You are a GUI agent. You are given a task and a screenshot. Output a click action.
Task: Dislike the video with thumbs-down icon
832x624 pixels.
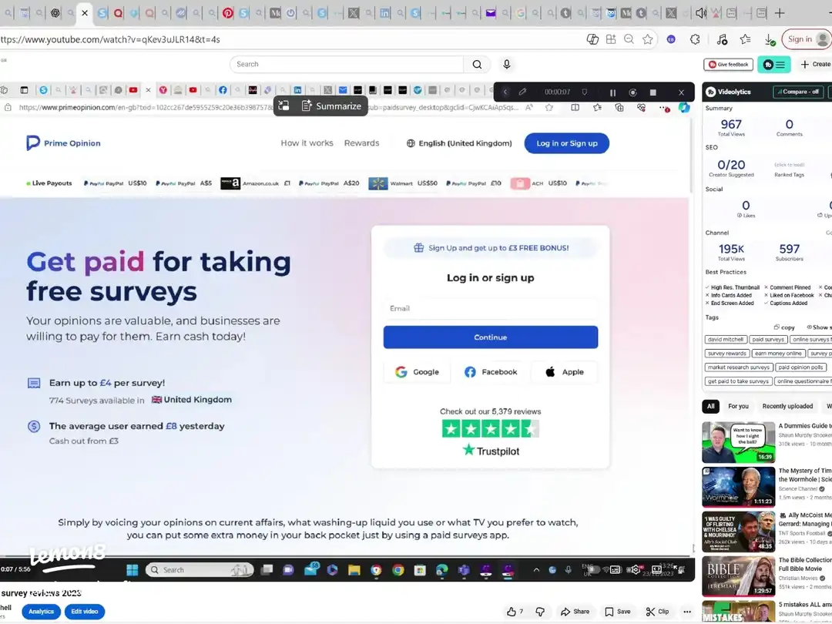click(540, 611)
